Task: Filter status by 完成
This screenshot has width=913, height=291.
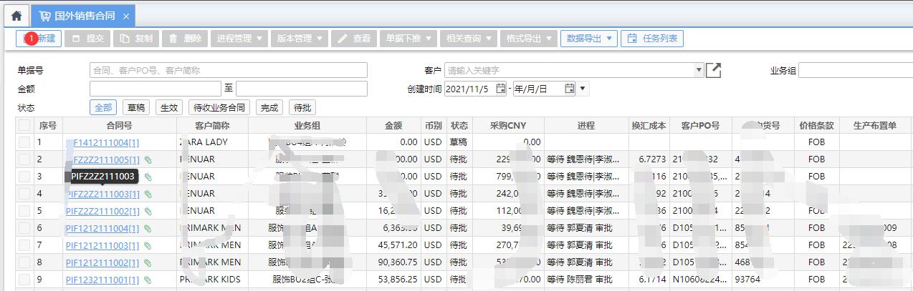Action: coord(269,108)
